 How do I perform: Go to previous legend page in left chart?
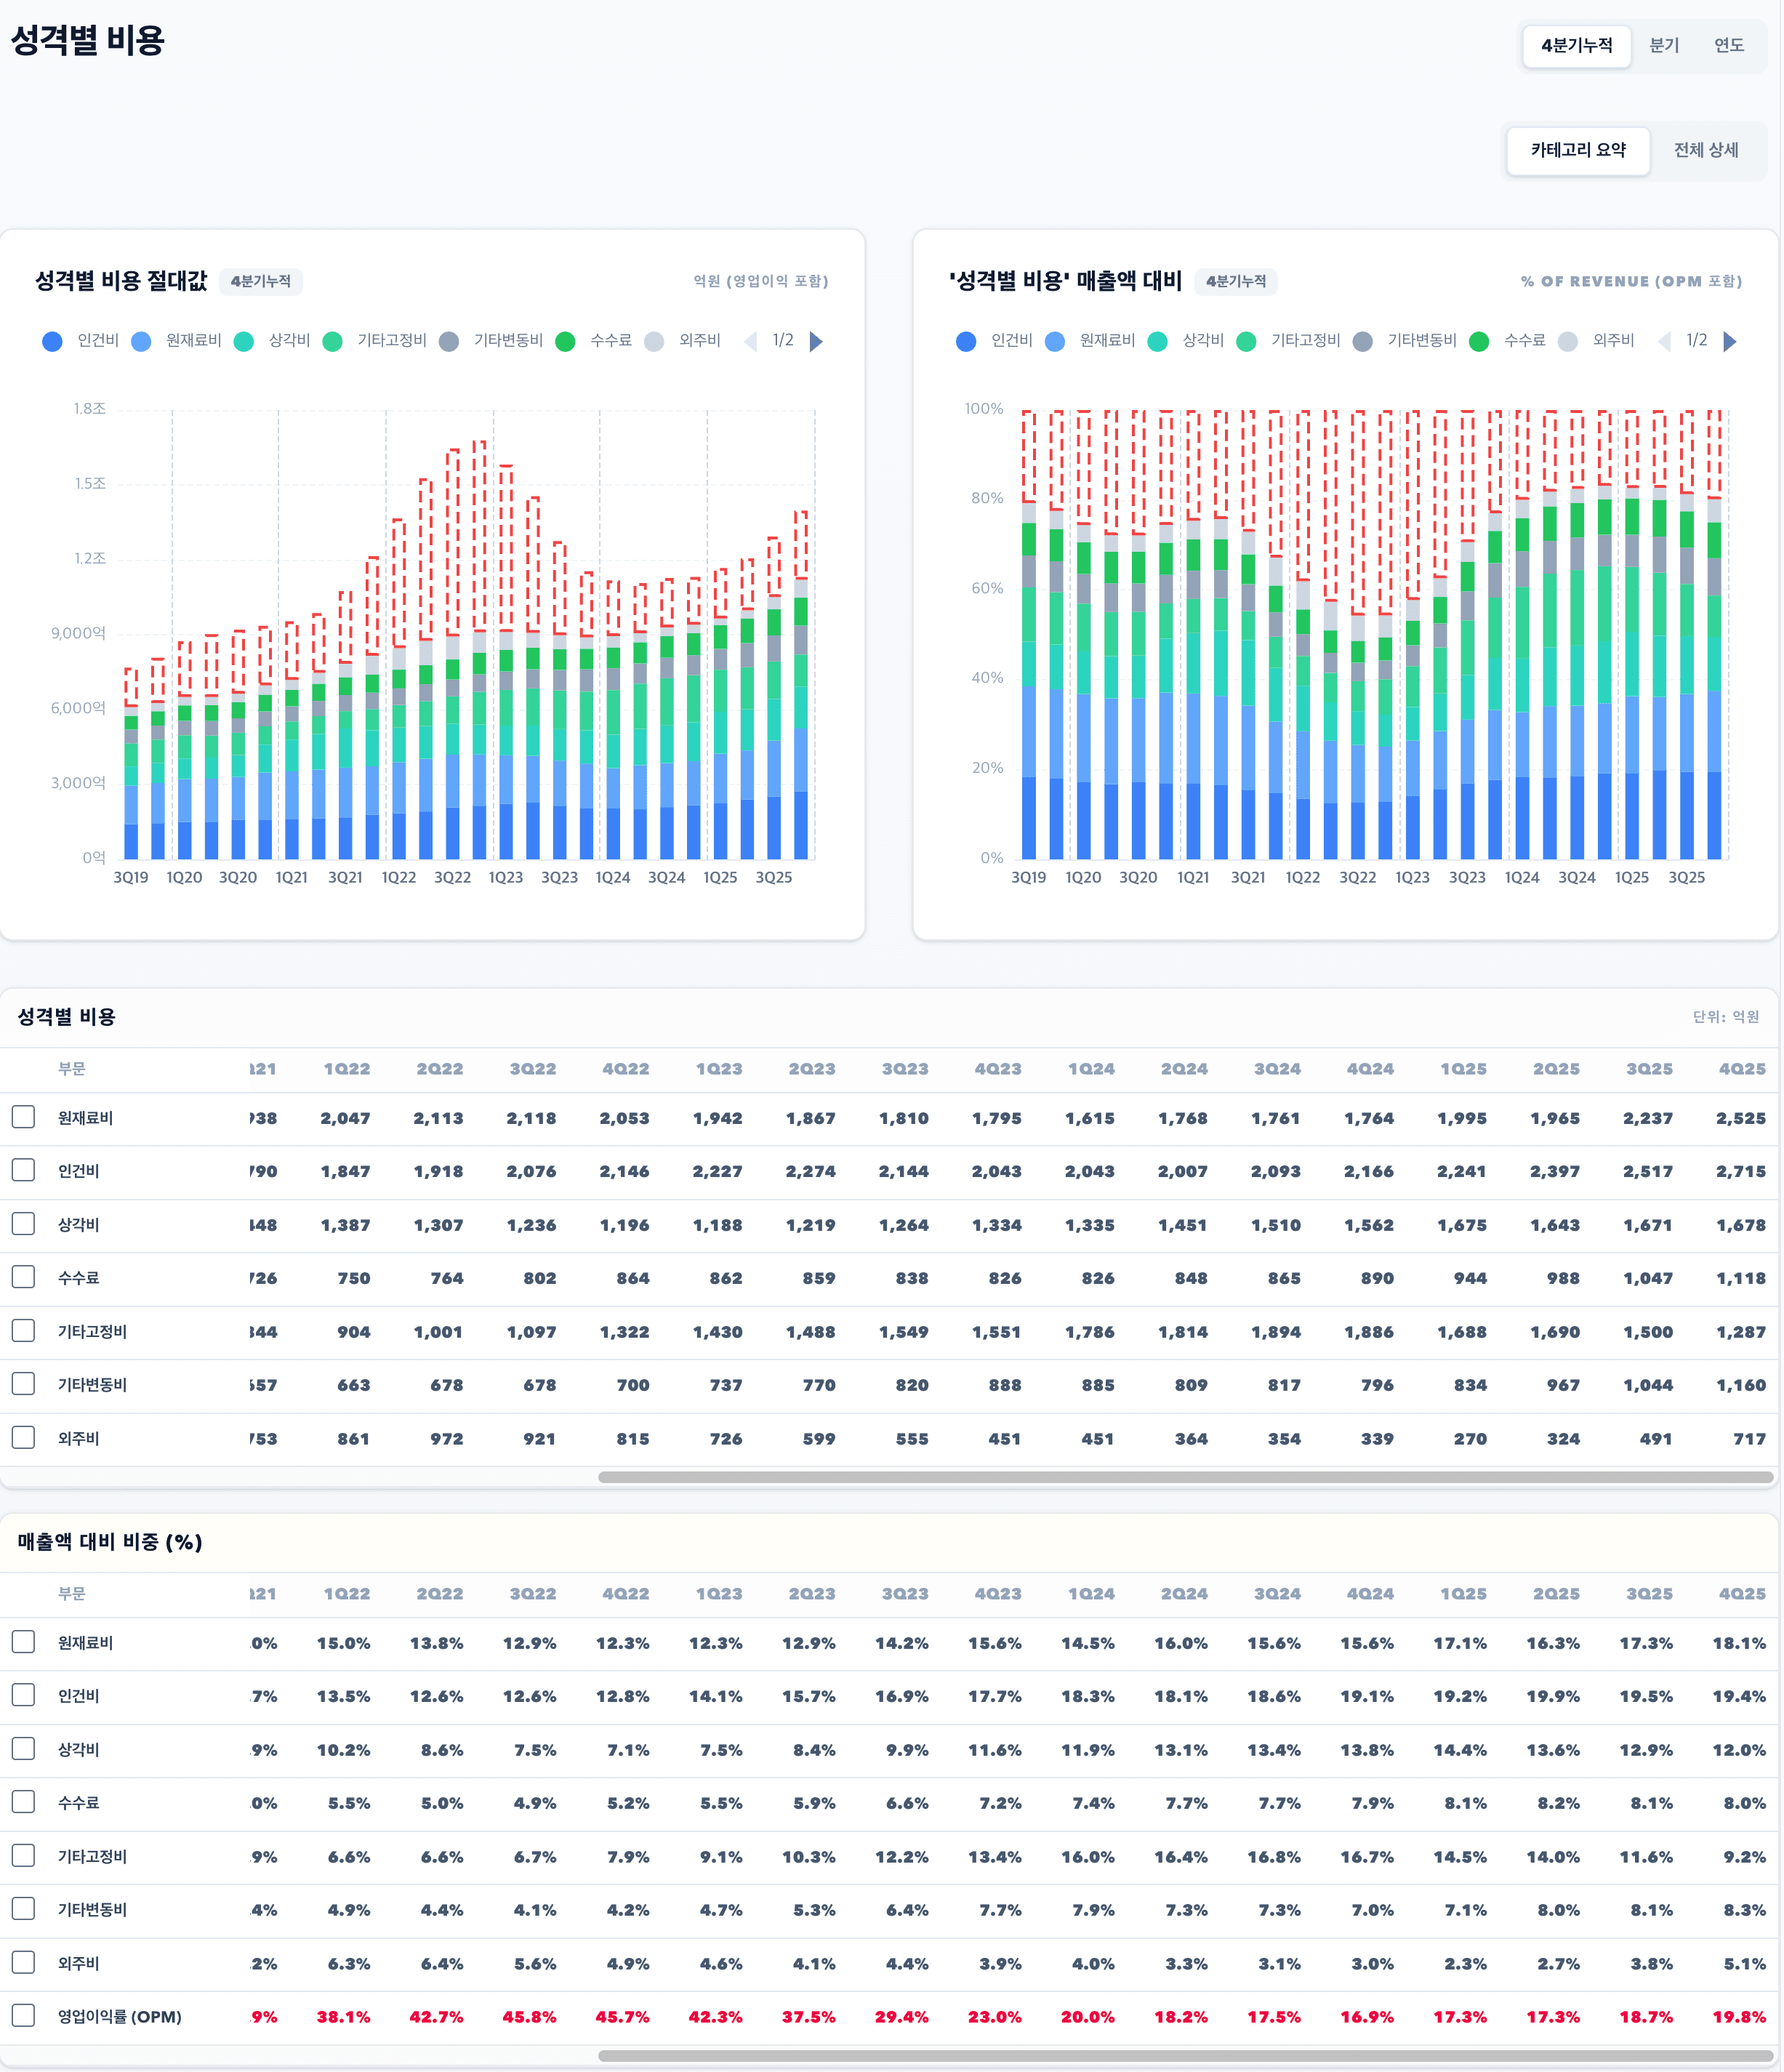(751, 342)
